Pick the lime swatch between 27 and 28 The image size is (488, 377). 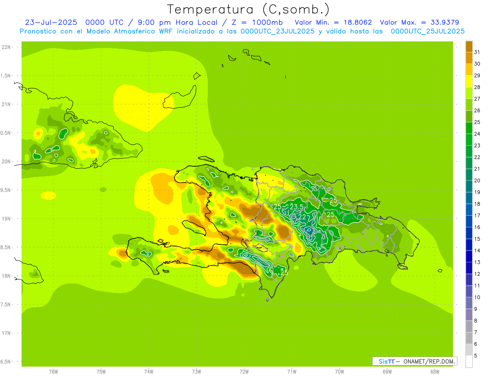click(469, 93)
